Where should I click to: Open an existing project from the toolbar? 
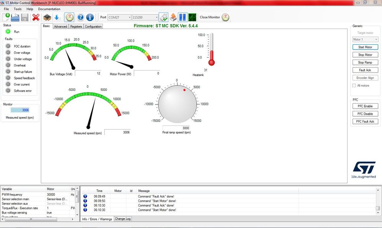[15, 17]
